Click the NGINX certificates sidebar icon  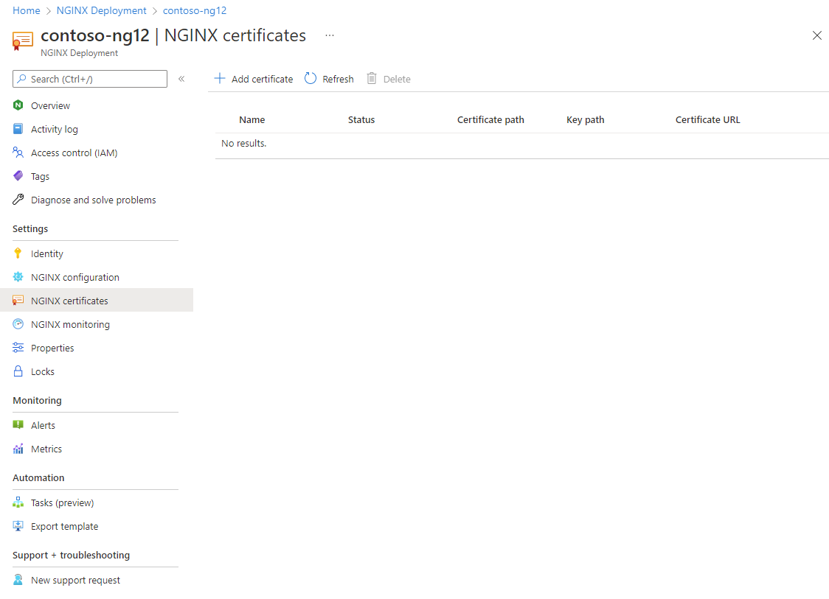tap(18, 301)
